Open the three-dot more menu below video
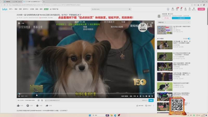 click(154, 106)
